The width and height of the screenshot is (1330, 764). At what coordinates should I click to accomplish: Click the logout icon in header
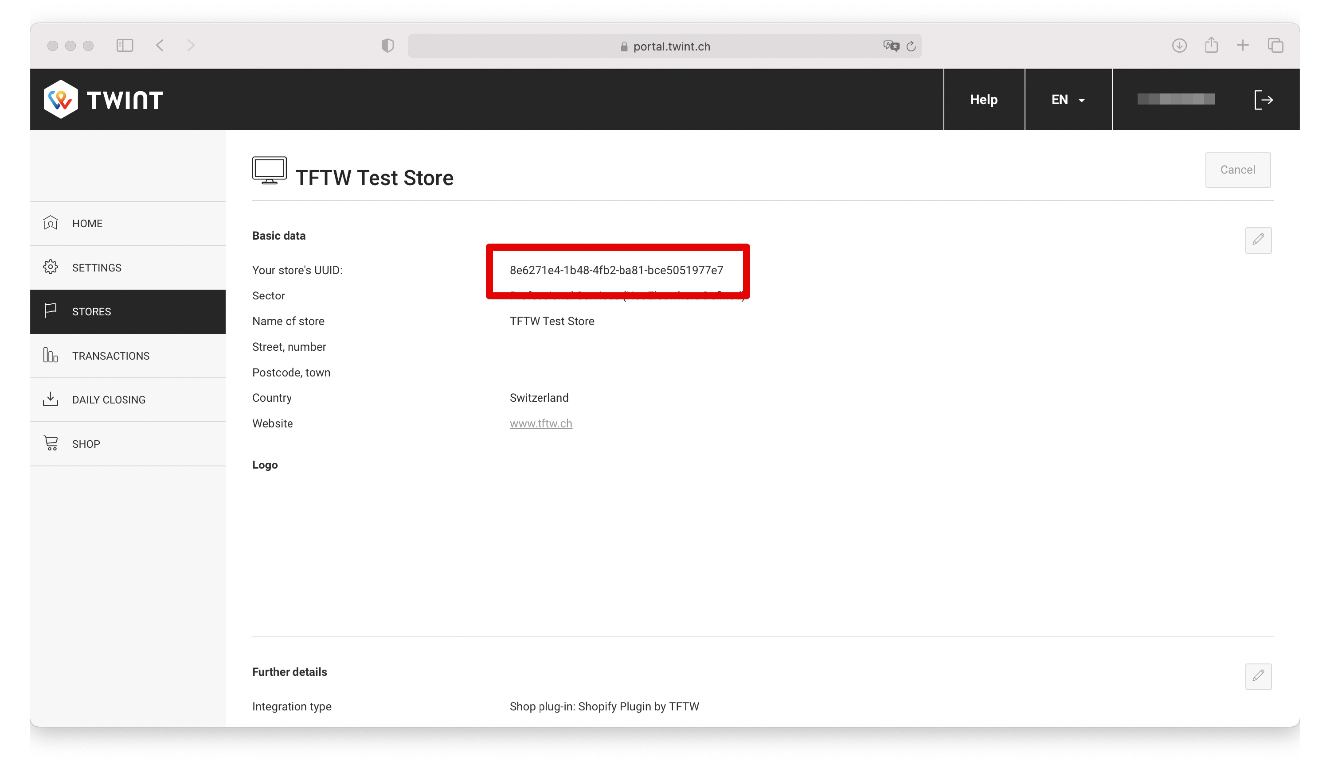coord(1263,100)
